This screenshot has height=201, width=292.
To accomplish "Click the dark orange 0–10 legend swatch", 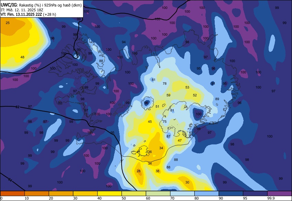I will pyautogui.click(x=12, y=193).
